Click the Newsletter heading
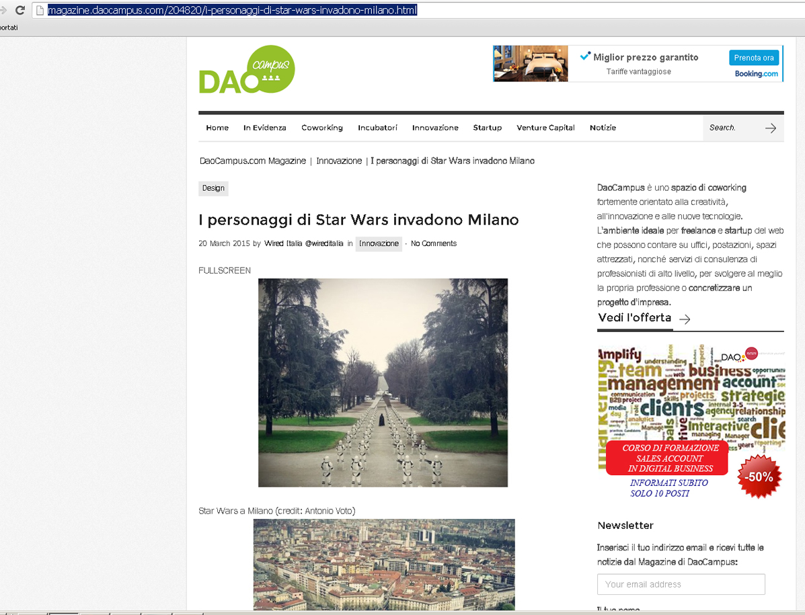 [x=625, y=525]
